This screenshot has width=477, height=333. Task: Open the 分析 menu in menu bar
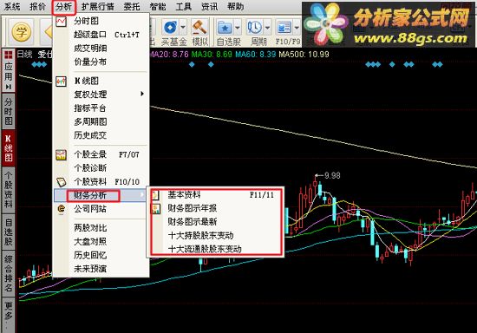[x=63, y=7]
